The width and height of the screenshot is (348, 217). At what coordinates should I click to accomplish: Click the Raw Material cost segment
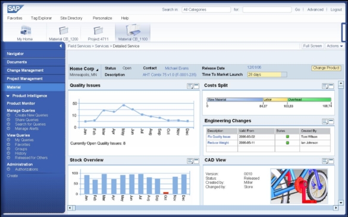point(235,100)
